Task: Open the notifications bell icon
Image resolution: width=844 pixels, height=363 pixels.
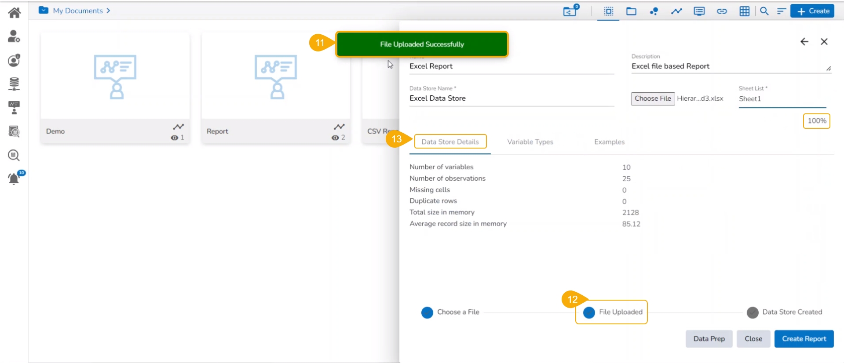Action: (x=14, y=178)
